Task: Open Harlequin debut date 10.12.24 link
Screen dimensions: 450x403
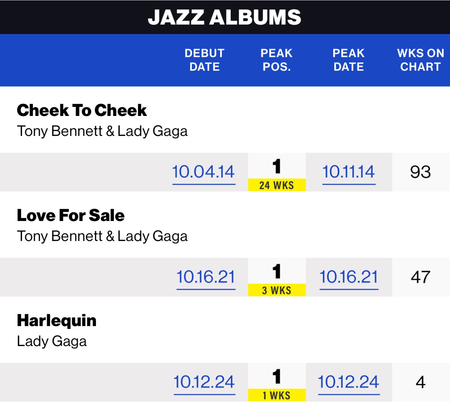Action: coord(204,382)
